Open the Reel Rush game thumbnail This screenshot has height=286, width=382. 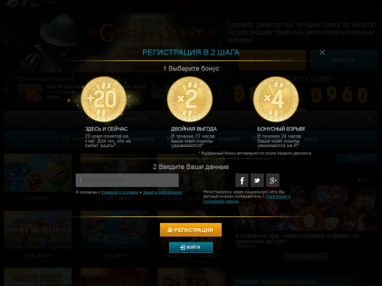[x=38, y=230]
